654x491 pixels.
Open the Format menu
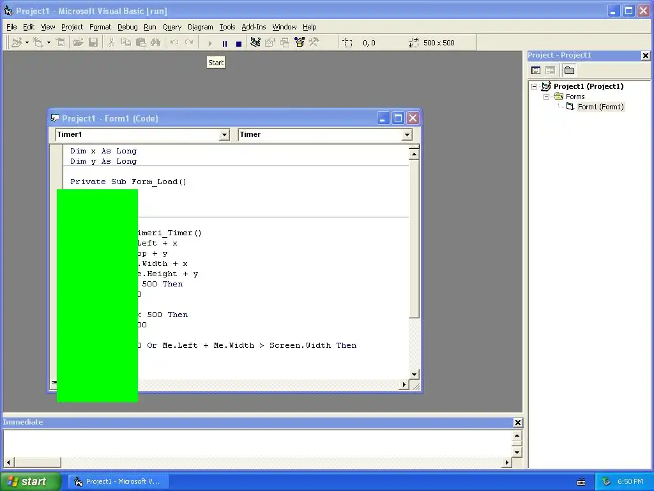click(100, 27)
